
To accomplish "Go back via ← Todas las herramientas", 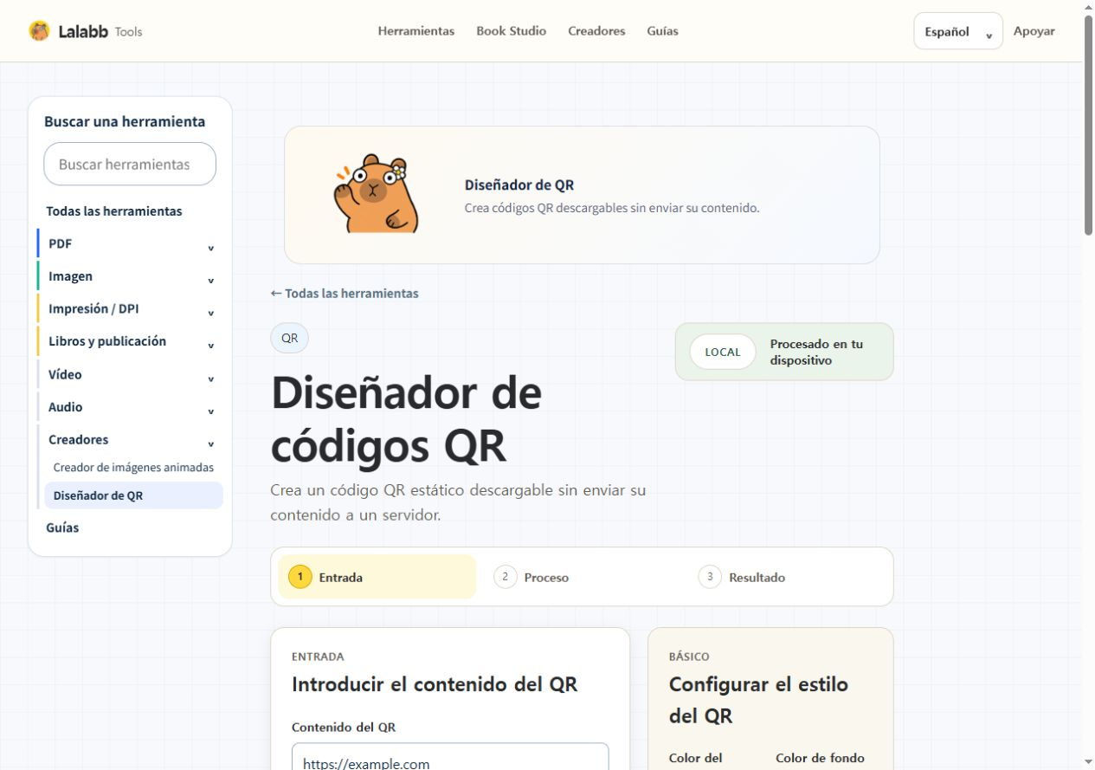I will (345, 294).
